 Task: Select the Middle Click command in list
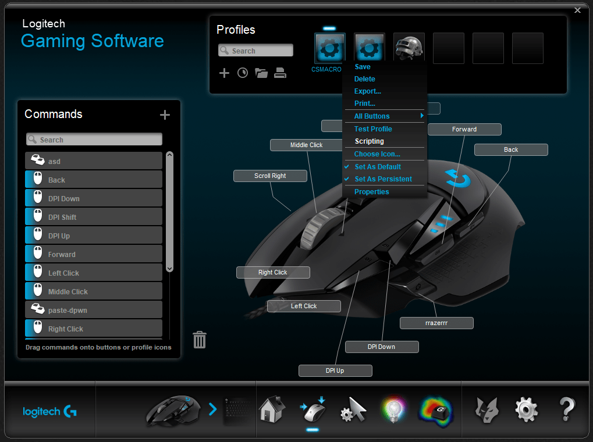pyautogui.click(x=94, y=291)
